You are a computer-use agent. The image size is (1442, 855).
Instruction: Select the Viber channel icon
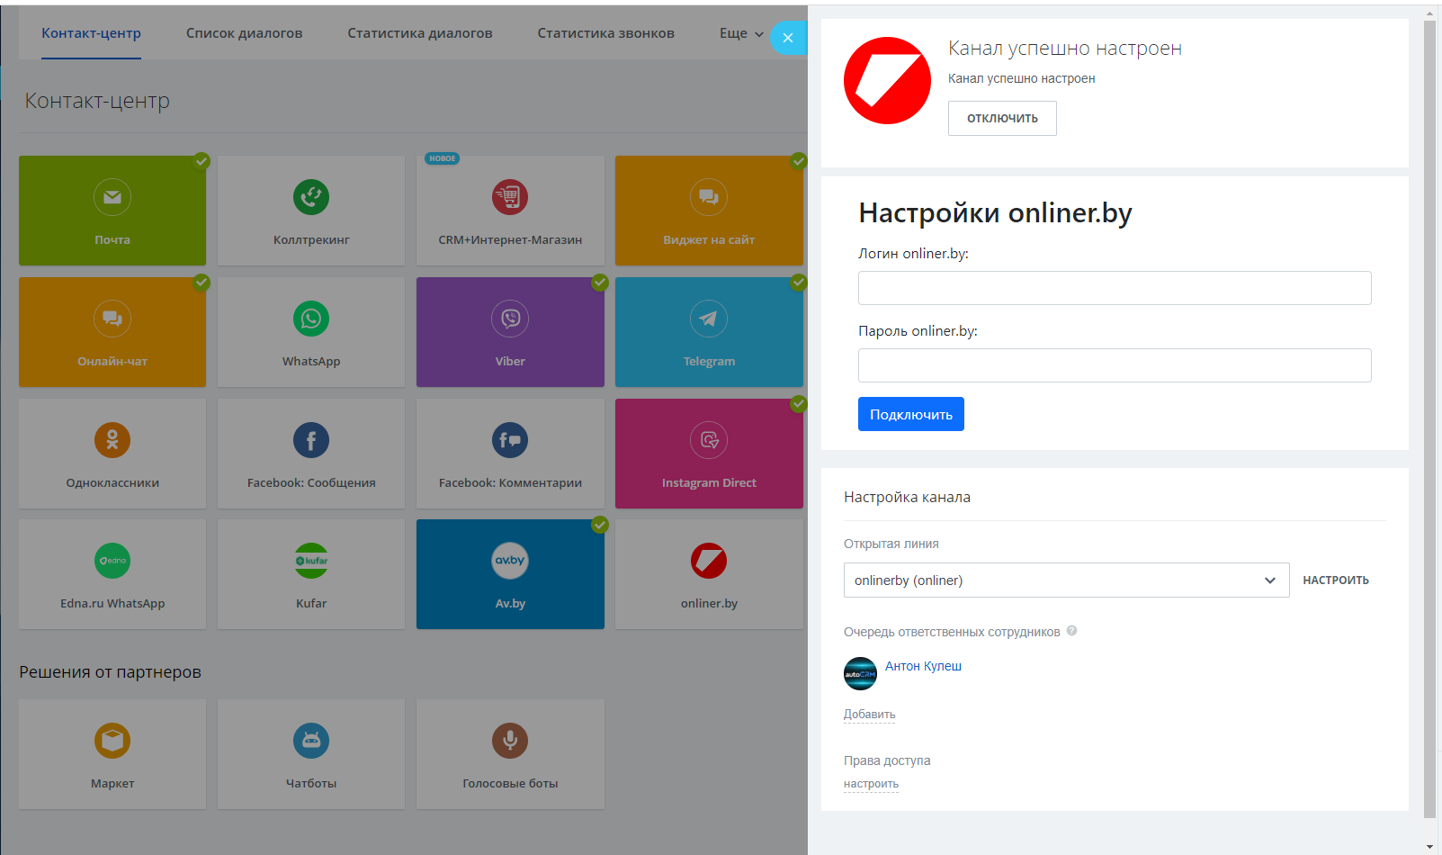(x=510, y=319)
